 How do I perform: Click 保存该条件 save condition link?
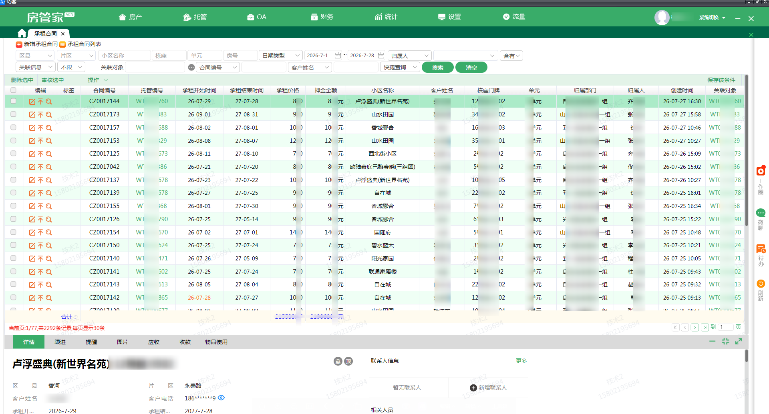(721, 80)
